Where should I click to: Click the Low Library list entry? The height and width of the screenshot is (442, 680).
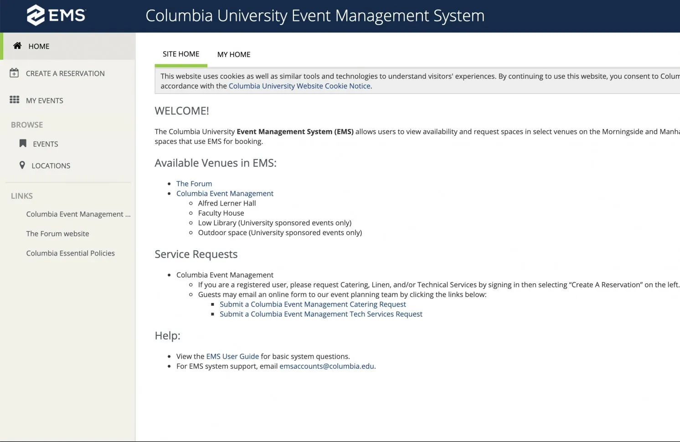(275, 223)
